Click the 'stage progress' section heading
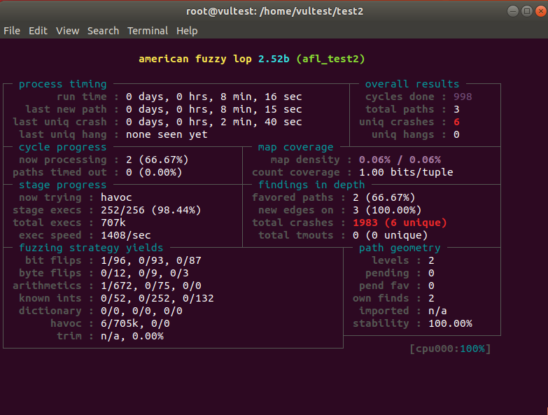The width and height of the screenshot is (548, 415). tap(62, 185)
